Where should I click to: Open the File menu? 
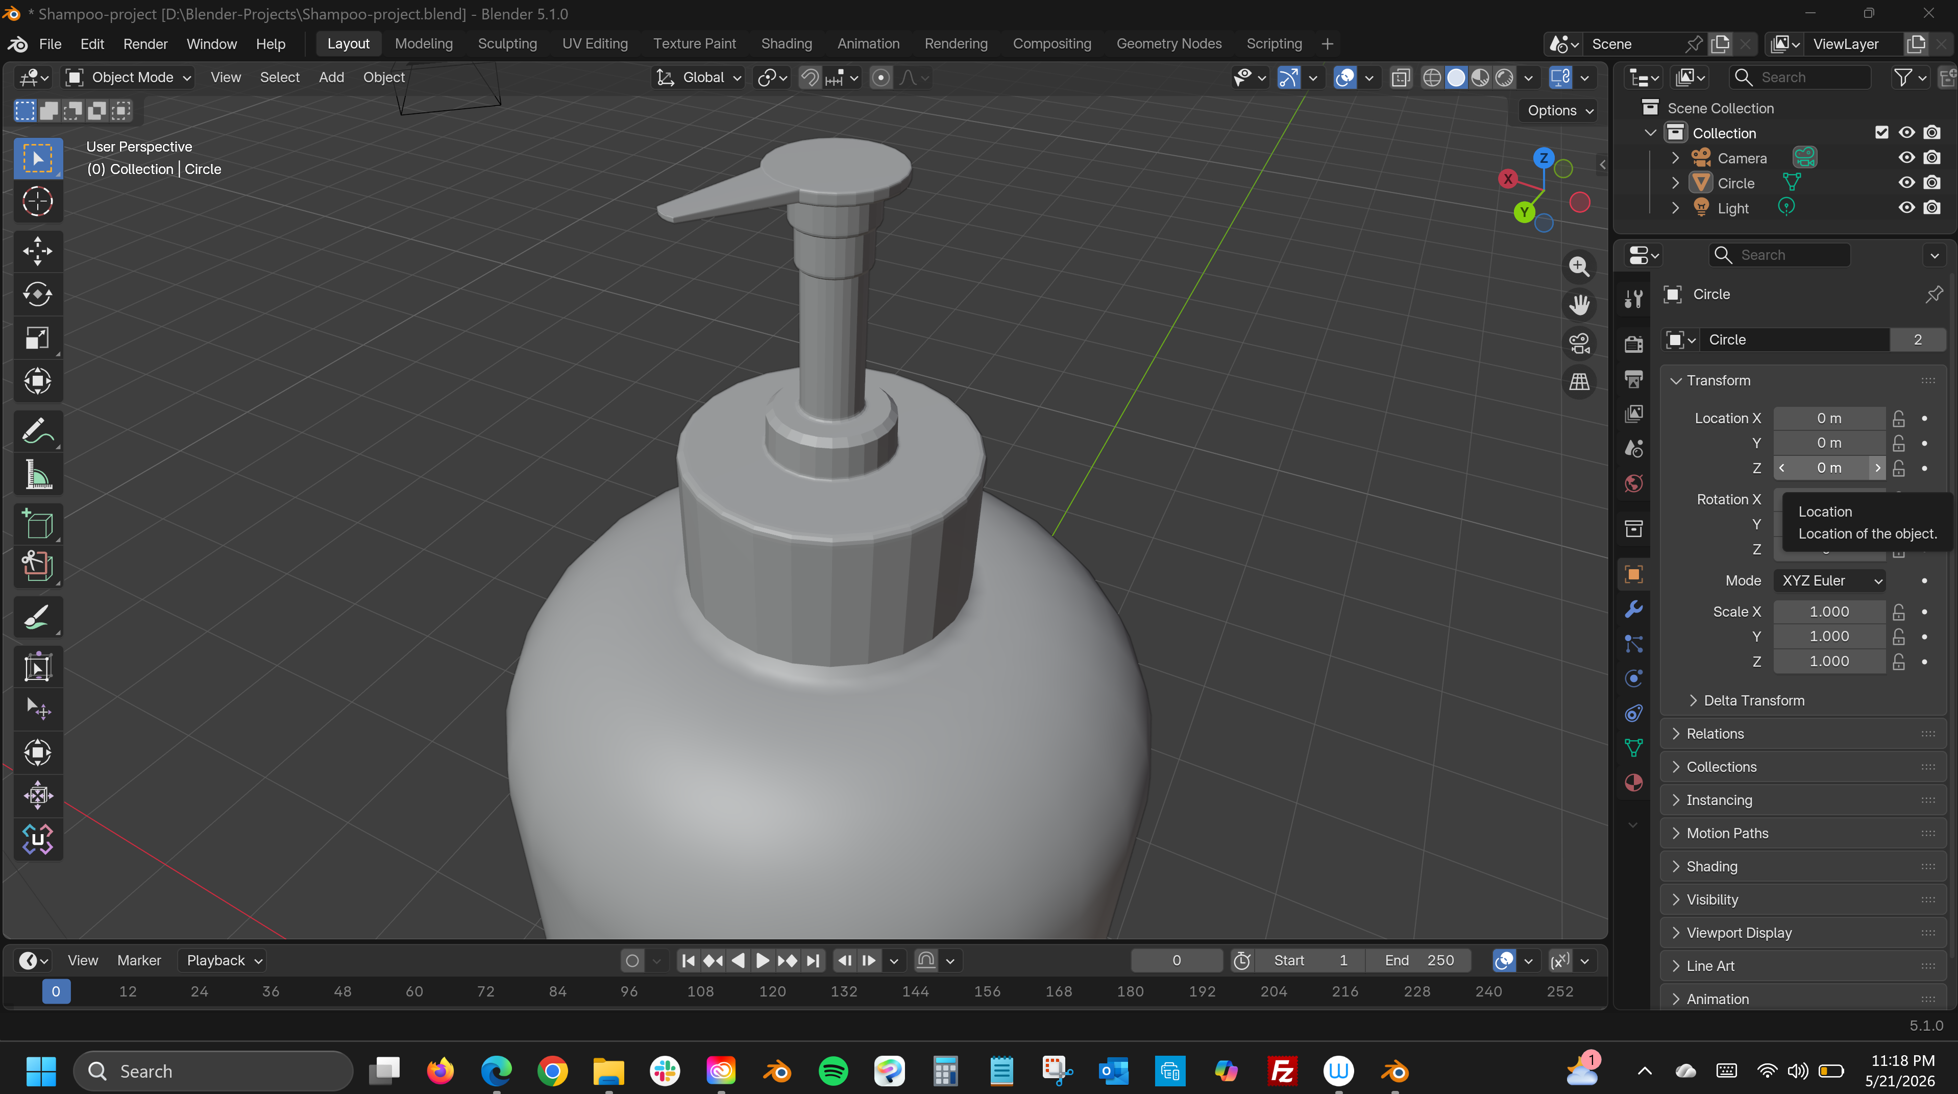pyautogui.click(x=50, y=44)
